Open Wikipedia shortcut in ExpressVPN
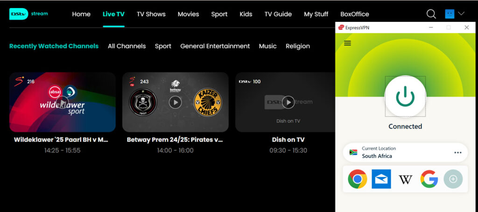Screen dimensions: 478x212 [406, 179]
